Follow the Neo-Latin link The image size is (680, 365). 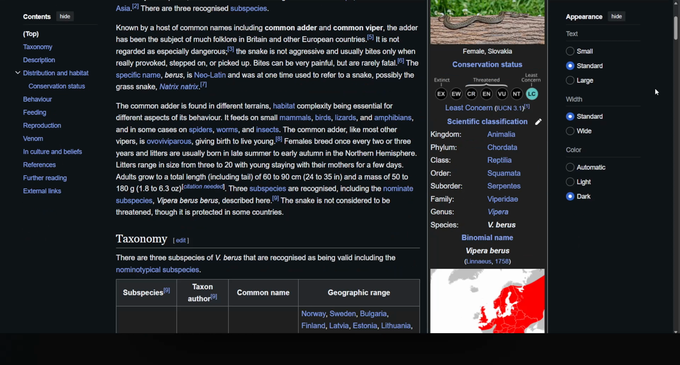210,75
